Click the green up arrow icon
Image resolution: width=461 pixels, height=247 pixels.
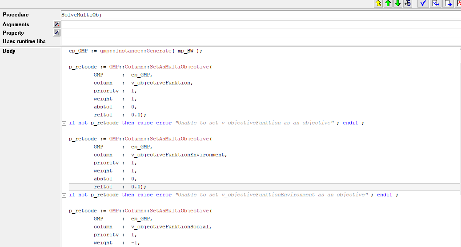tap(388, 3)
